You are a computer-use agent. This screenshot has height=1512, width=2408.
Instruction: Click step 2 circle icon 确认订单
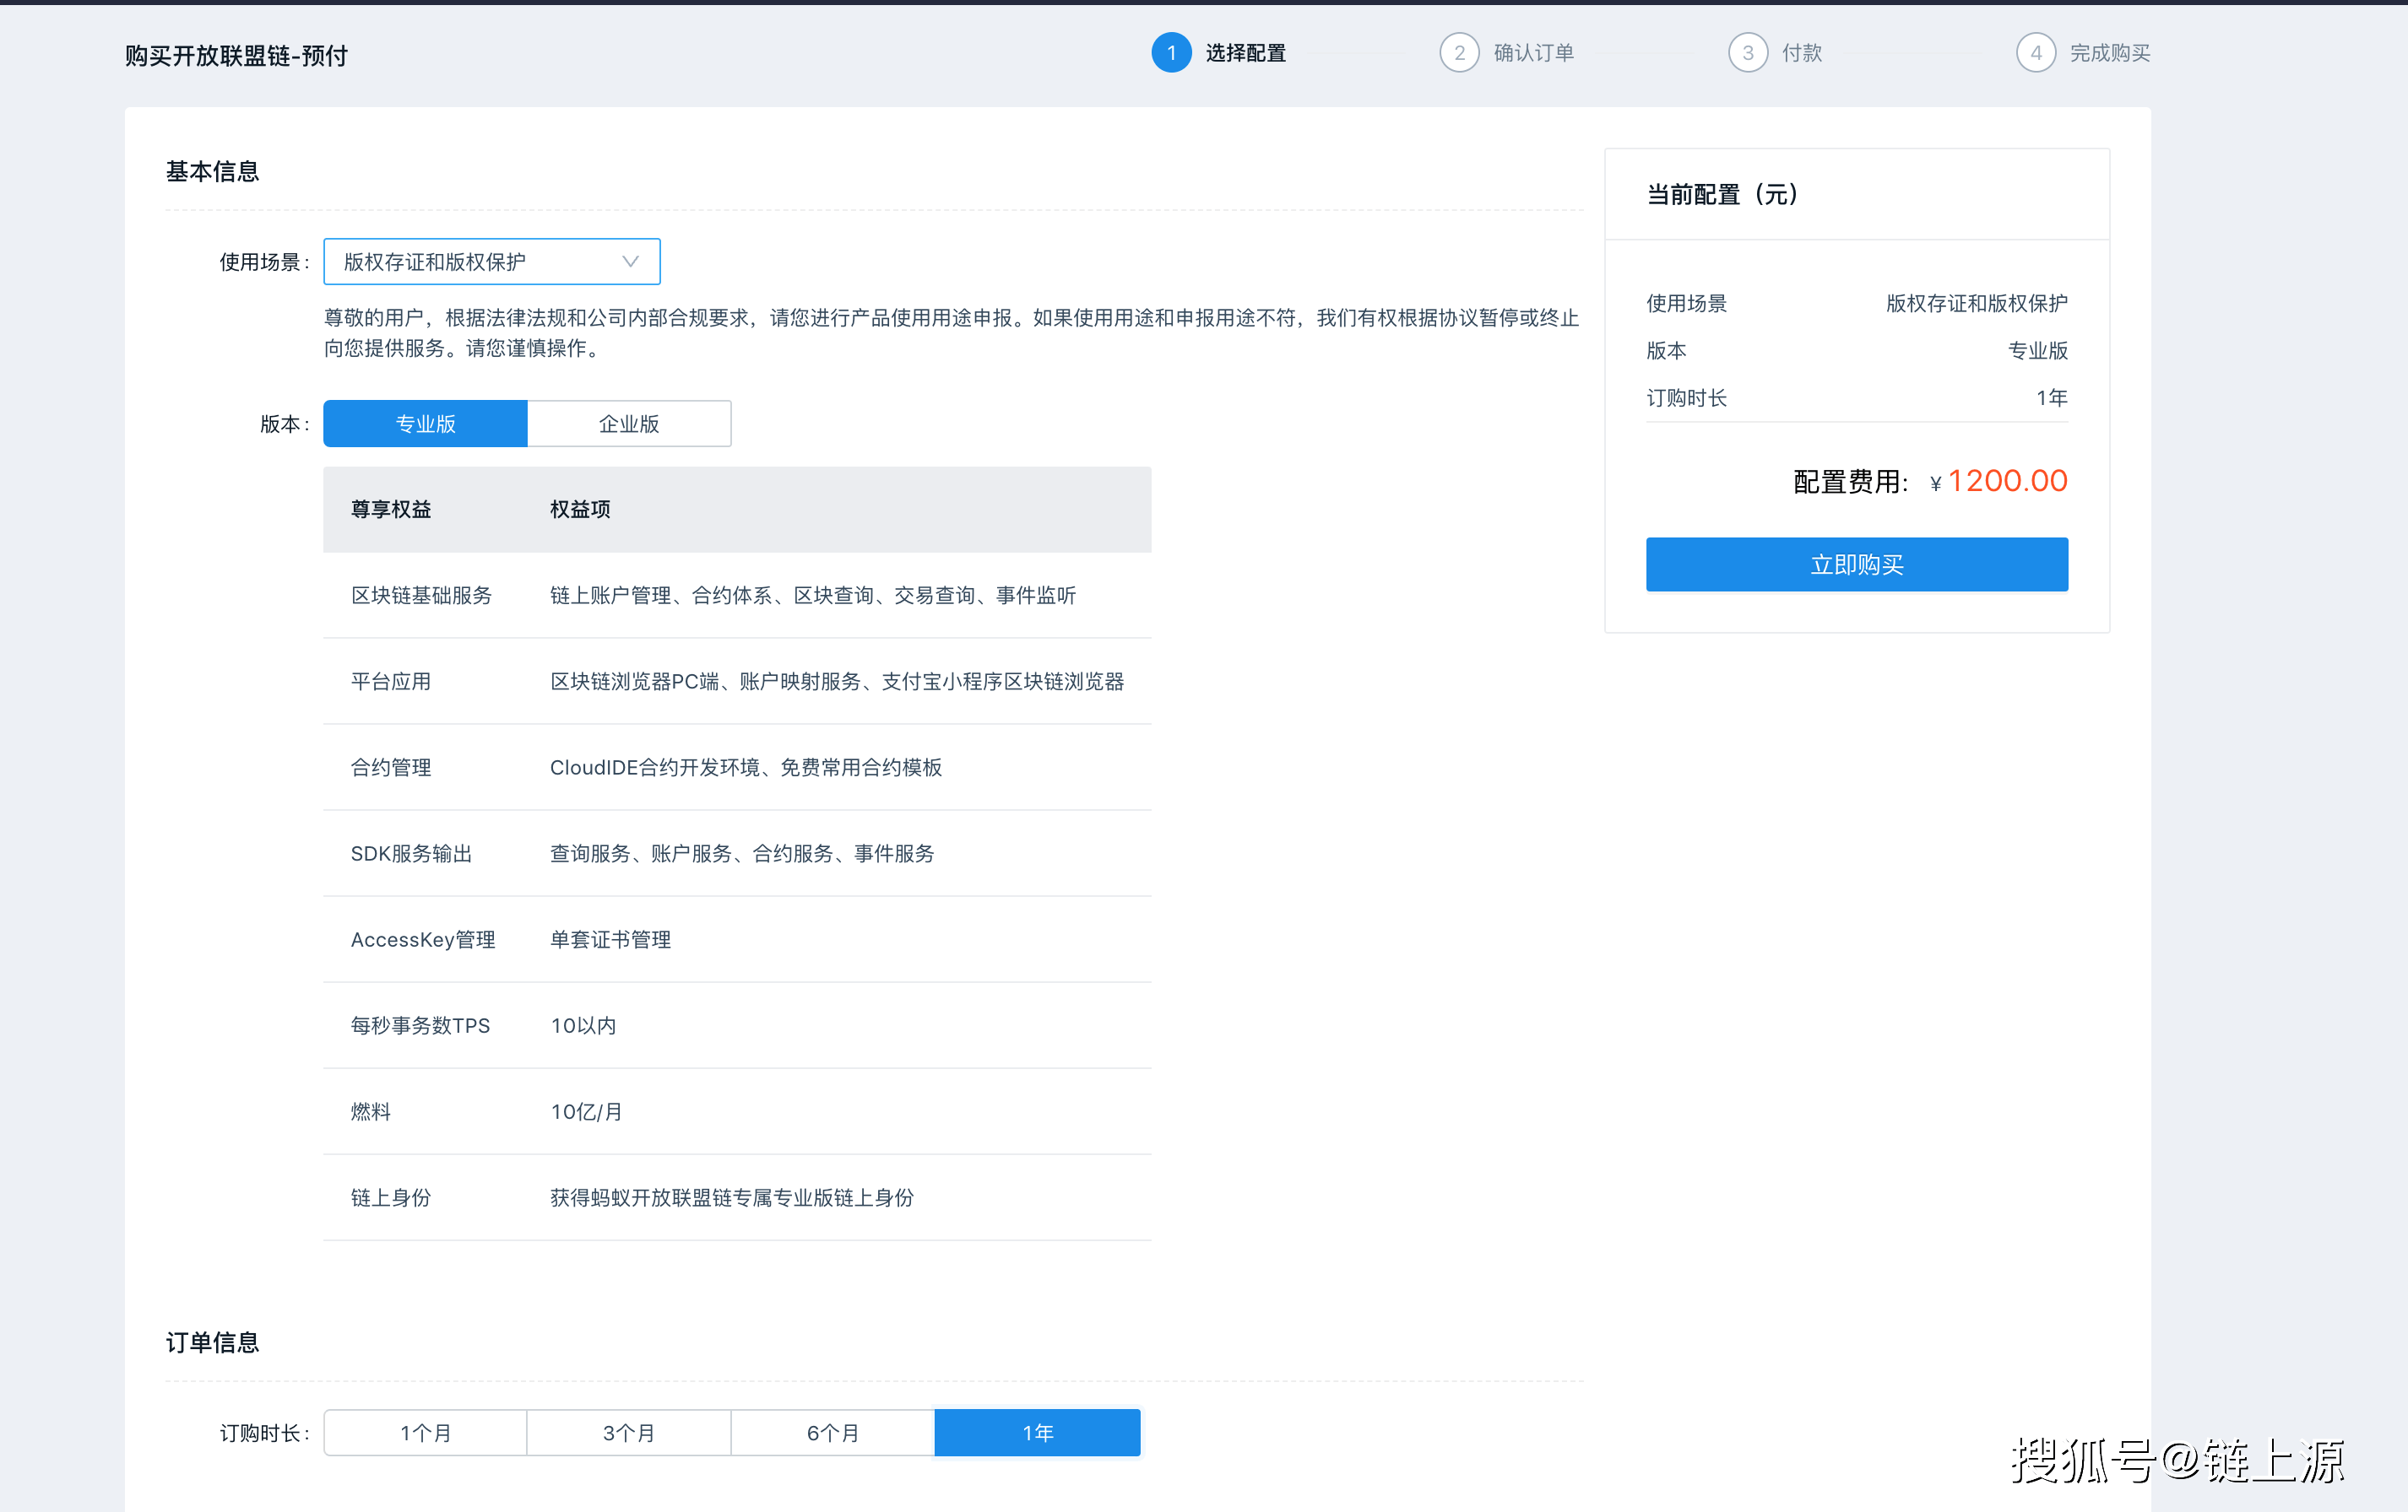click(1459, 53)
